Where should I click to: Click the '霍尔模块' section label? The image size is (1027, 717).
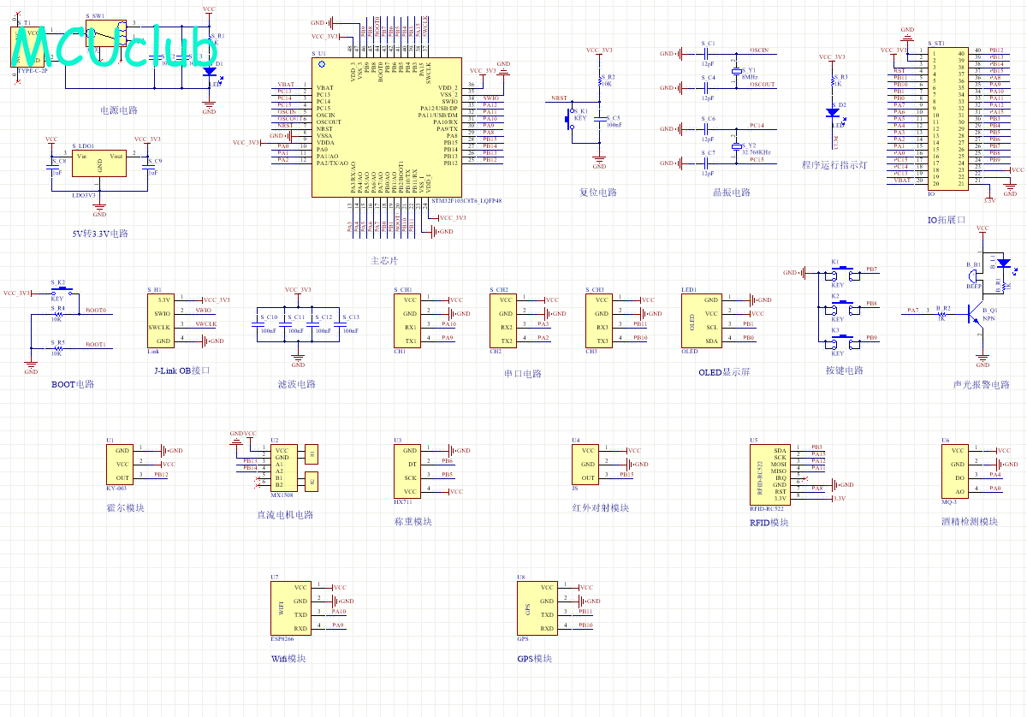click(126, 507)
